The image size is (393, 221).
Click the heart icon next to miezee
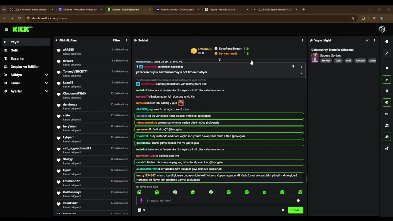[59, 62]
